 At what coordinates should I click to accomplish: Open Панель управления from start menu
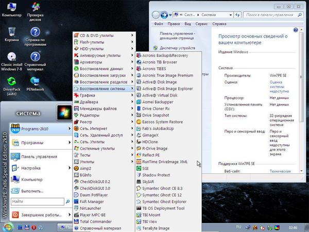[41, 157]
